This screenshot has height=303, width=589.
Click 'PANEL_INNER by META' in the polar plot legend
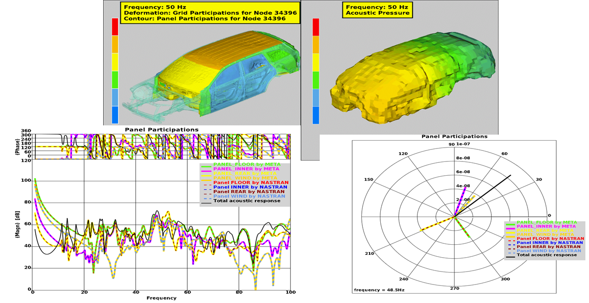click(x=546, y=226)
